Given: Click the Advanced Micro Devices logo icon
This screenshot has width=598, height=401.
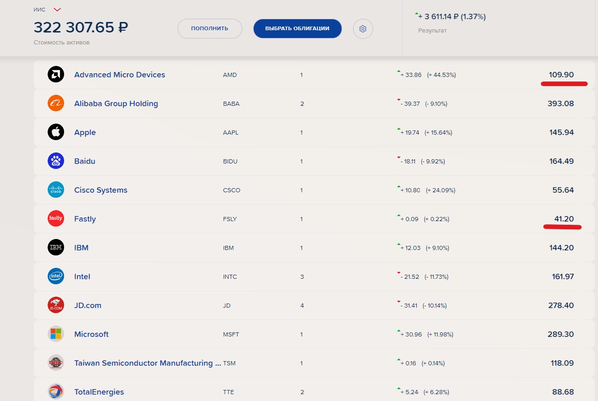Looking at the screenshot, I should coord(56,75).
